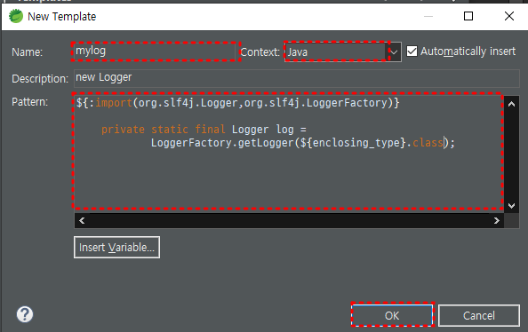Minimize the New Template window
The image size is (528, 332).
(428, 16)
